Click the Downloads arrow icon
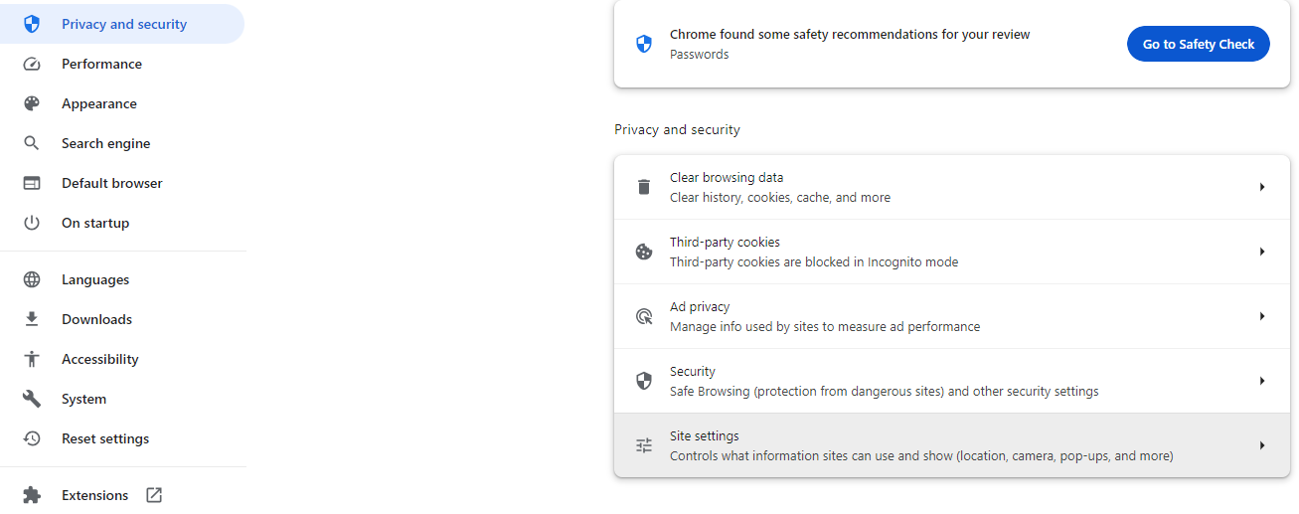The height and width of the screenshot is (514, 1299). tap(32, 319)
